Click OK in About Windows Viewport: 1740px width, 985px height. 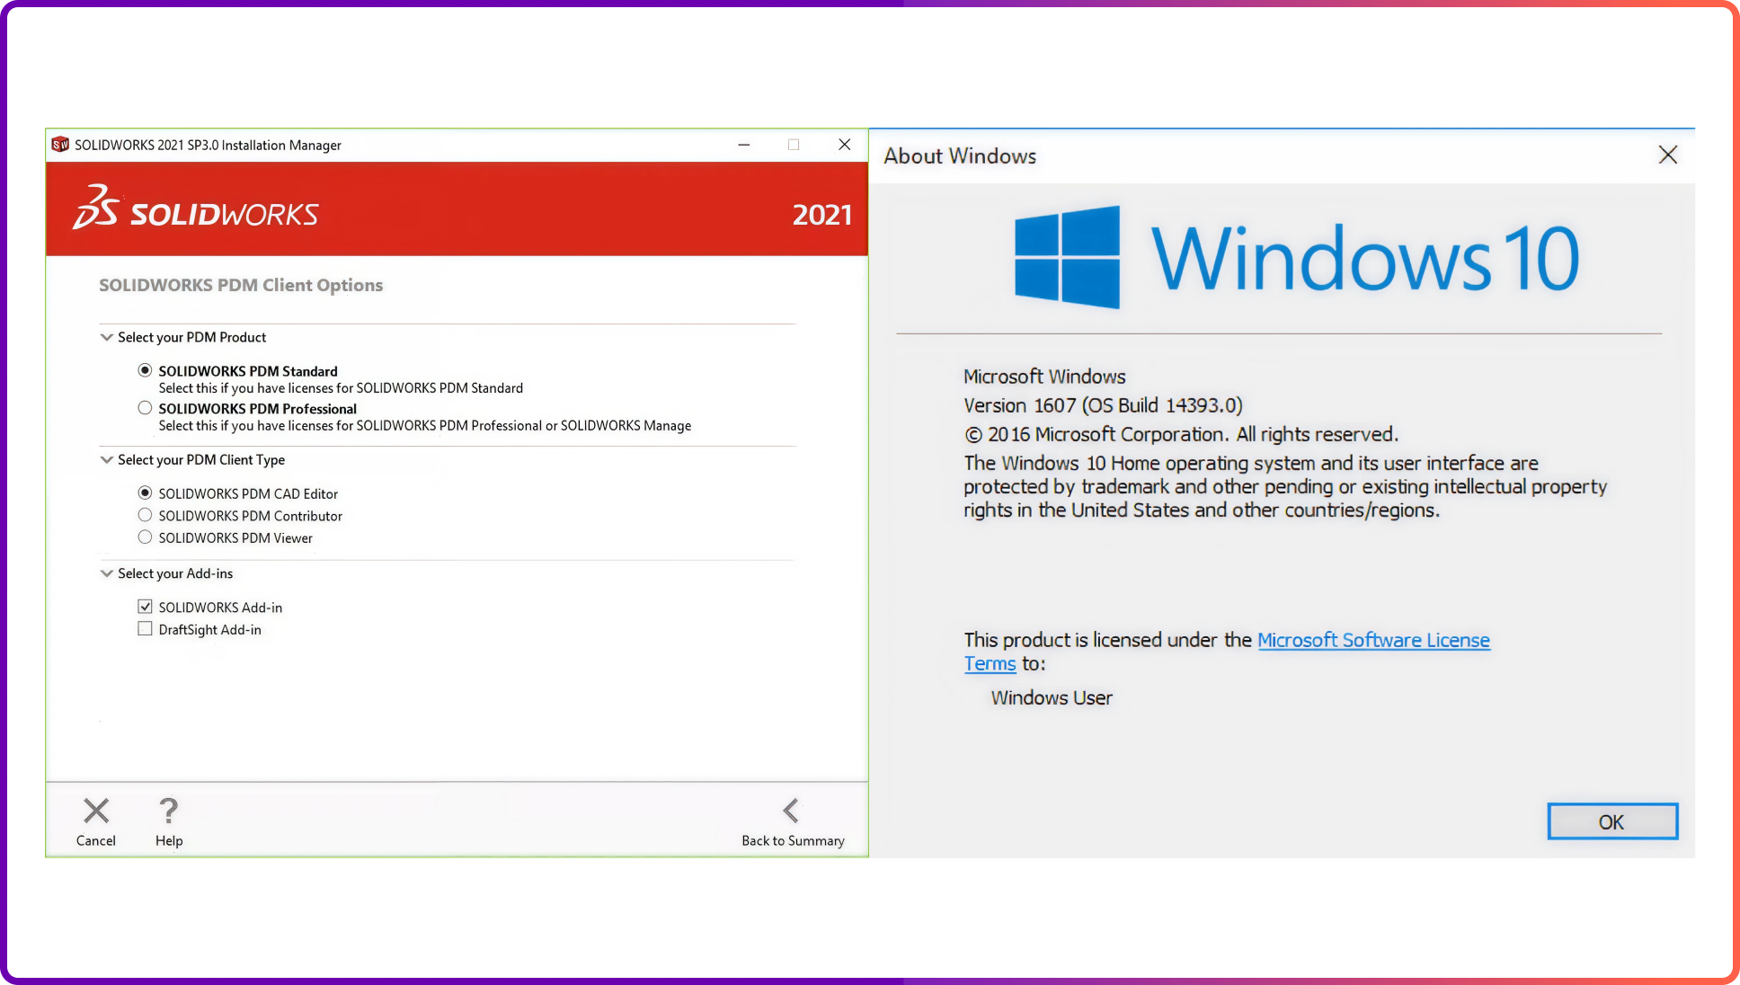tap(1612, 821)
